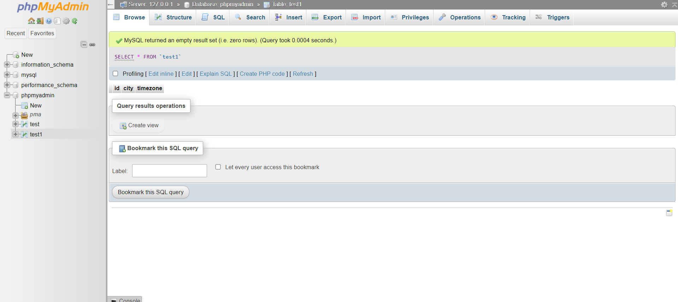Open the Operations tab
This screenshot has height=302, width=678.
point(460,17)
